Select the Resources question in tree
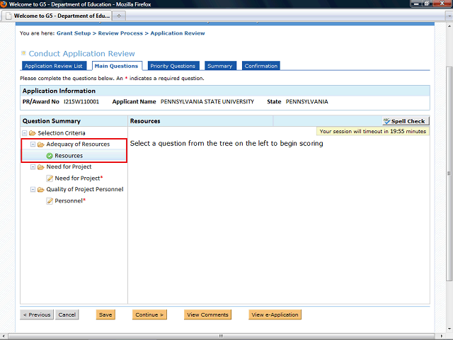Viewport: 453px width, 340px height. click(69, 156)
